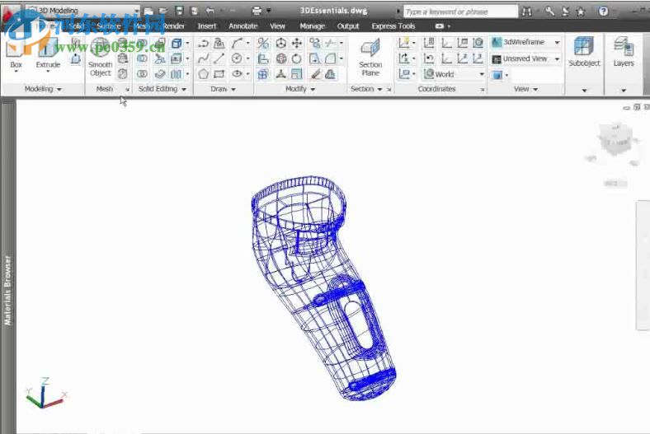This screenshot has width=650, height=434.
Task: Select the Polyline tool in Draw panel
Action: pyautogui.click(x=203, y=43)
